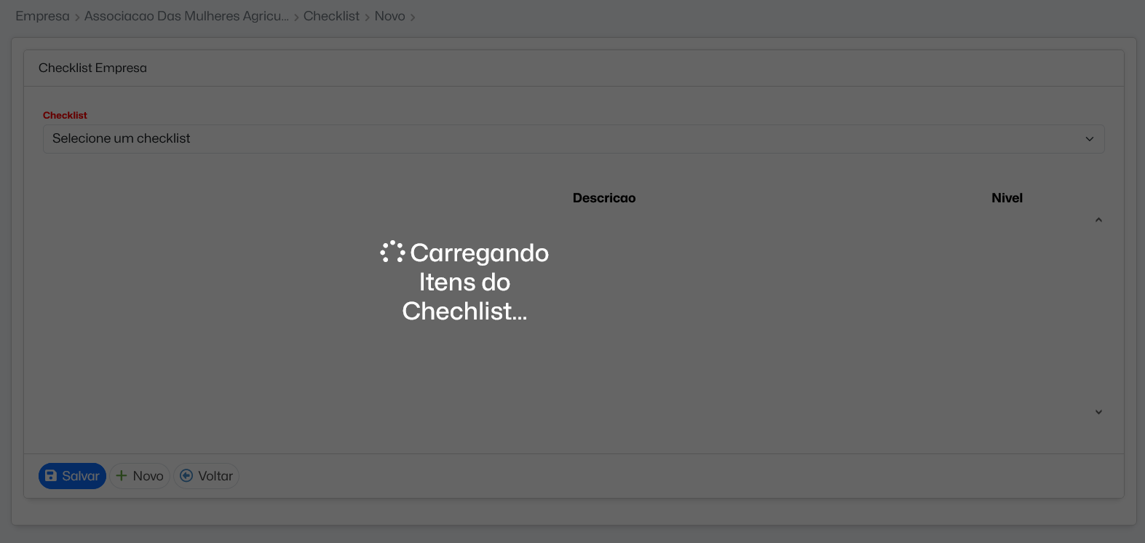Click the floppy disk icon on Salvar
The image size is (1145, 543).
coord(51,476)
